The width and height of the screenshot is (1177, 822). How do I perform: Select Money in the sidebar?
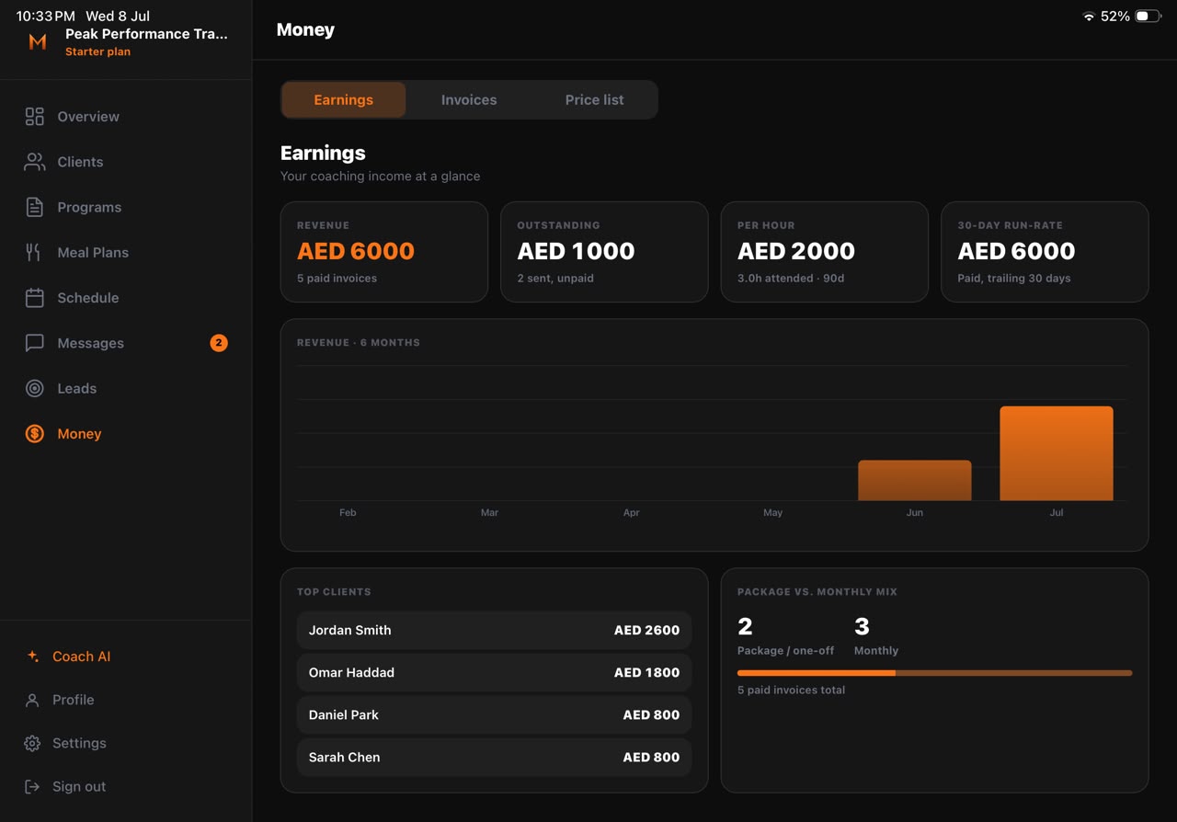(126, 434)
